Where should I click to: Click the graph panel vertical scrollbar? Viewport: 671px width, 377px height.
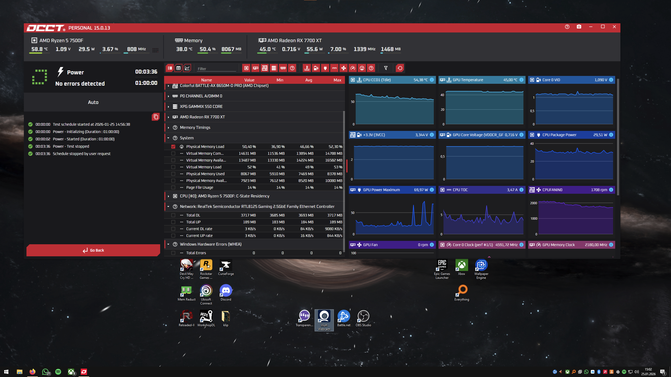point(618,137)
